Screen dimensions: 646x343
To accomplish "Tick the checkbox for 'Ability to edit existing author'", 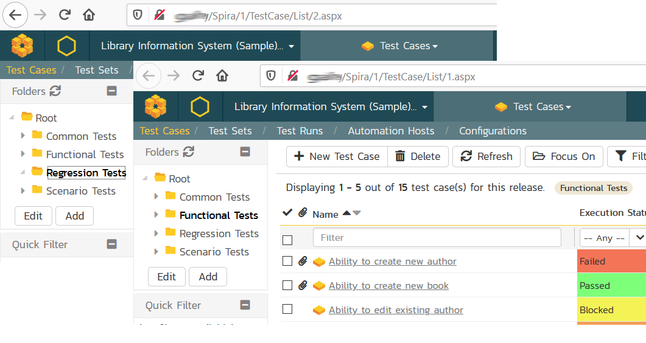I will pyautogui.click(x=287, y=310).
